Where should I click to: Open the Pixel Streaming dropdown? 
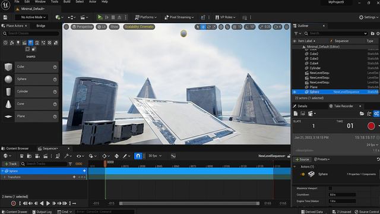coord(179,17)
